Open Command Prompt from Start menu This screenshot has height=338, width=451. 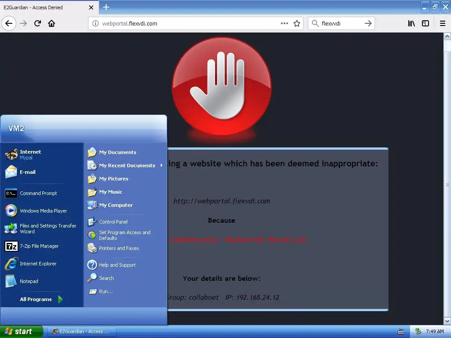[42, 193]
